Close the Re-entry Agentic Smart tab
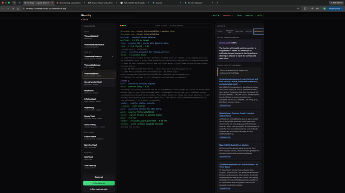 [x=52, y=3]
